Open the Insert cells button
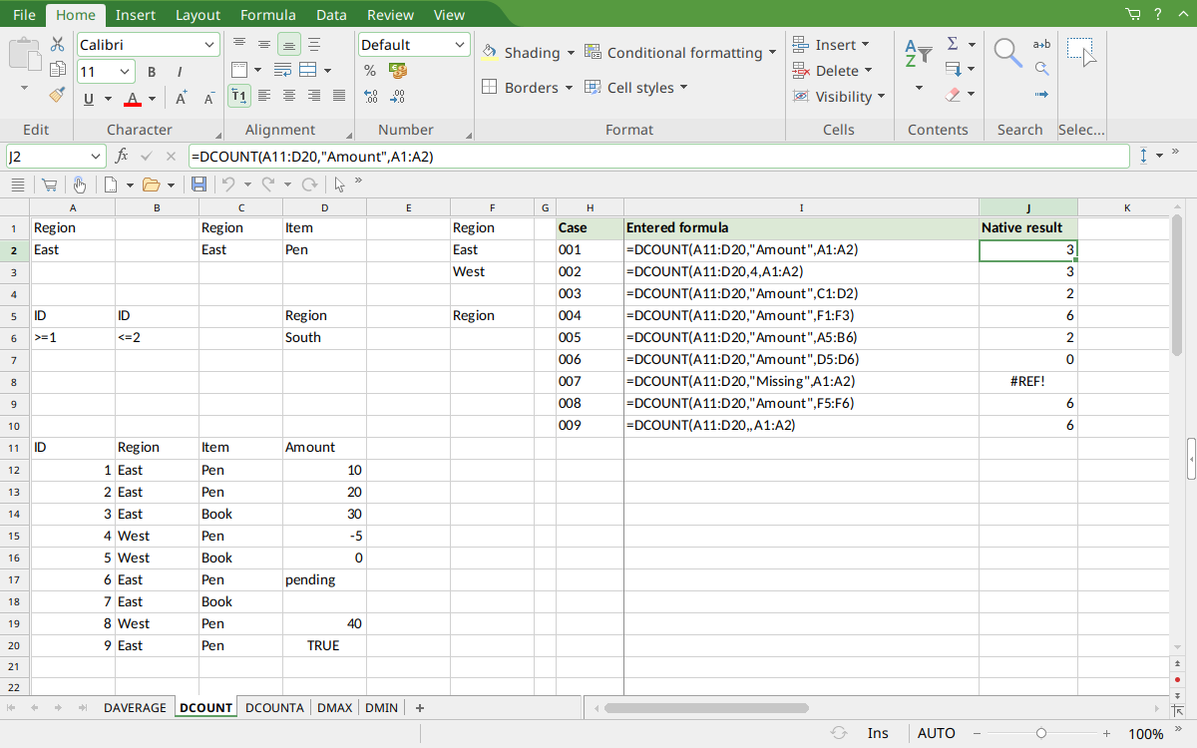 (831, 45)
